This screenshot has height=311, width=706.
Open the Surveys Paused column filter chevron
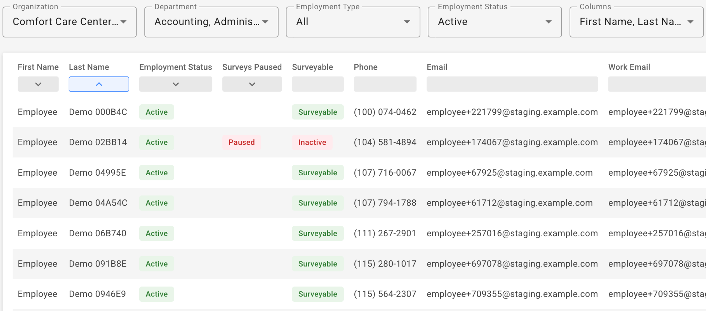tap(252, 84)
